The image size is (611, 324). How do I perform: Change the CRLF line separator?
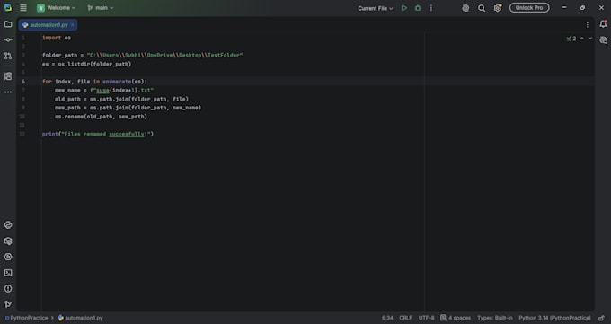click(405, 318)
